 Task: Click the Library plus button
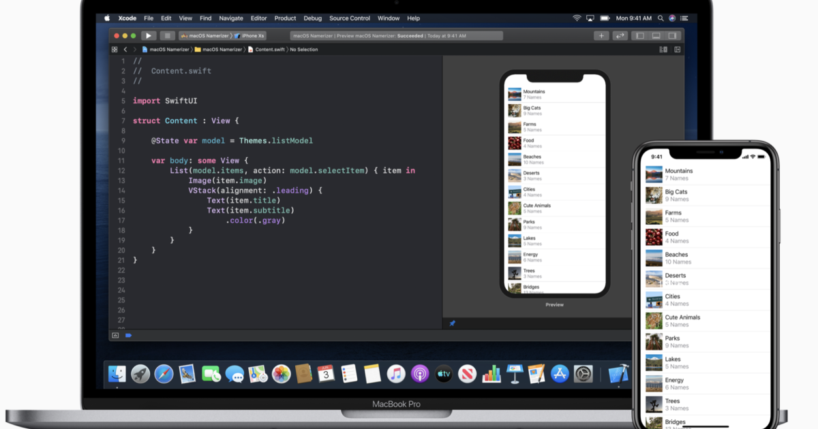click(601, 35)
